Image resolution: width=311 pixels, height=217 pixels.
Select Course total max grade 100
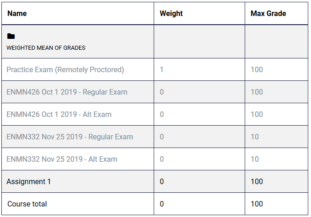click(257, 204)
